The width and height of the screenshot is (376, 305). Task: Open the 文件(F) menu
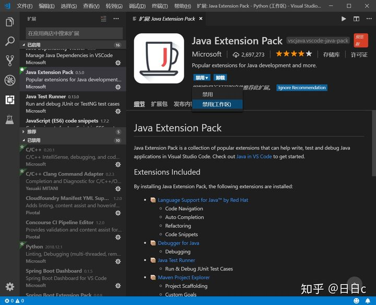25,6
